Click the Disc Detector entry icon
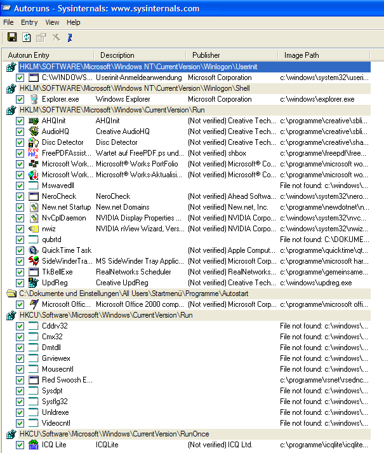Viewport: 384px width, 453px height. (x=34, y=142)
